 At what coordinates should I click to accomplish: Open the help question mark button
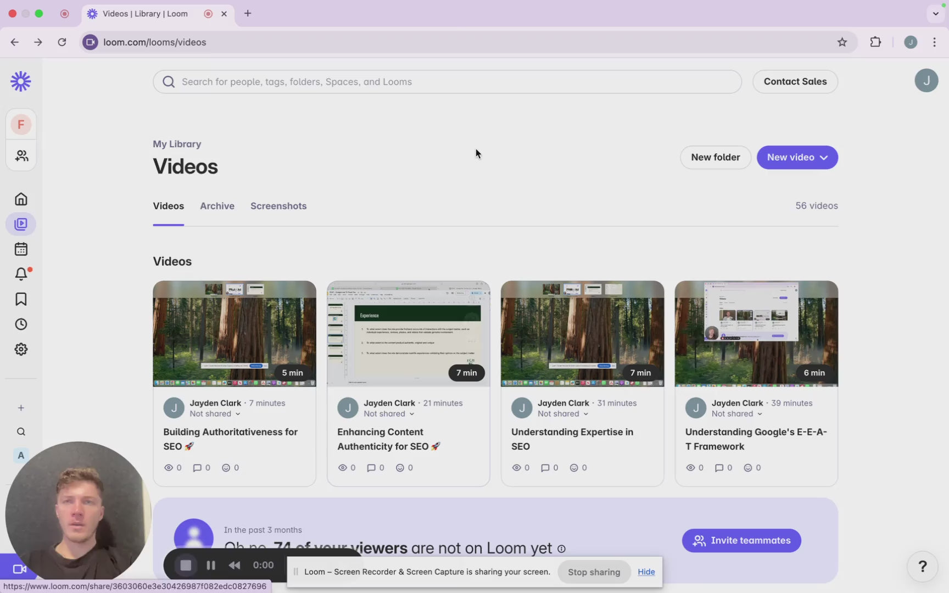pyautogui.click(x=923, y=566)
